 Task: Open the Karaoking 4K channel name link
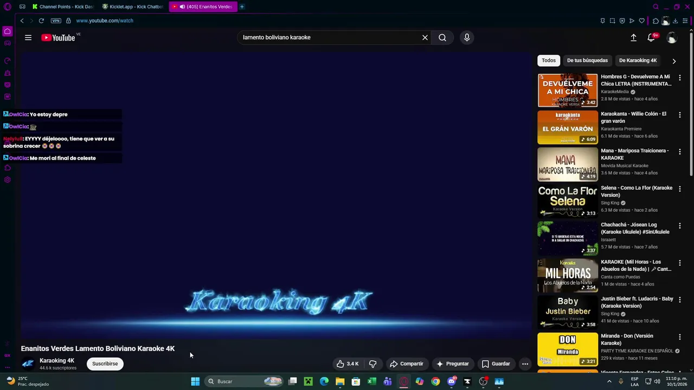click(x=57, y=361)
